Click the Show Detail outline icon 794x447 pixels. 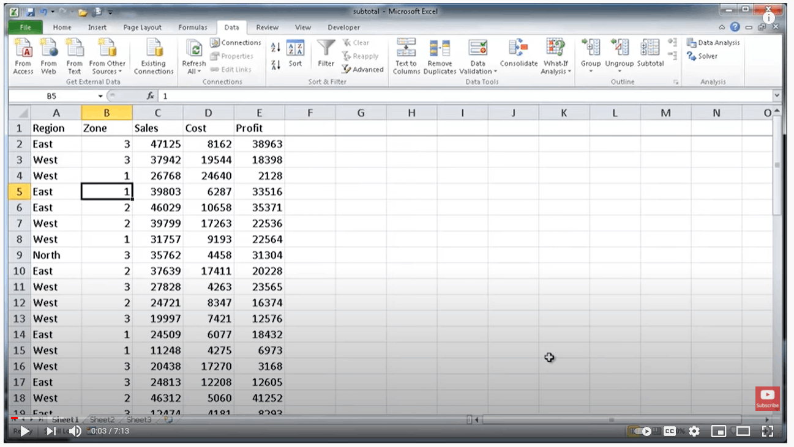click(672, 42)
